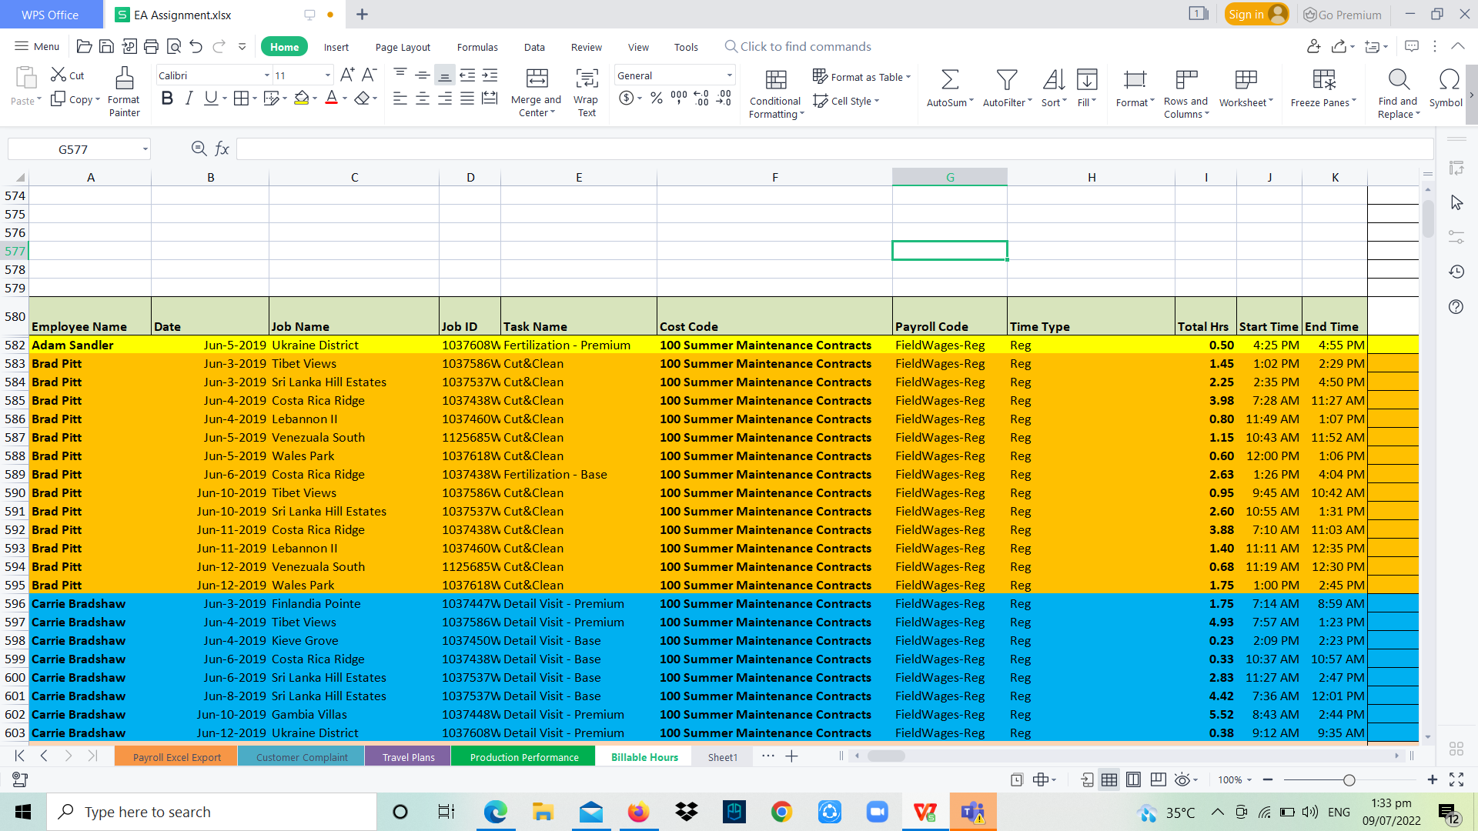Toggle Italic formatting
Viewport: 1478px width, 831px height.
(x=189, y=98)
